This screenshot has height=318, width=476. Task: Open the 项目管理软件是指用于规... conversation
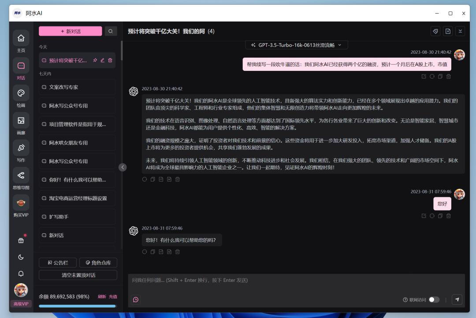point(77,124)
